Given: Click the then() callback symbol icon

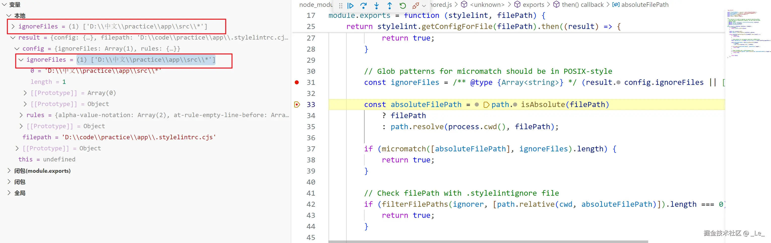Looking at the screenshot, I should (556, 5).
